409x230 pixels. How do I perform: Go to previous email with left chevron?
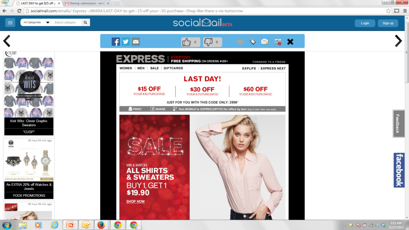pos(7,41)
